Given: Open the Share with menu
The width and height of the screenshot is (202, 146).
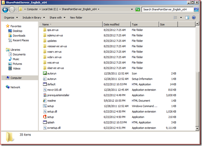Looking at the screenshot, I should pyautogui.click(x=57, y=18).
